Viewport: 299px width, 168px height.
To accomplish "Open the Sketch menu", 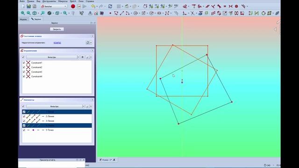I will (73, 1).
